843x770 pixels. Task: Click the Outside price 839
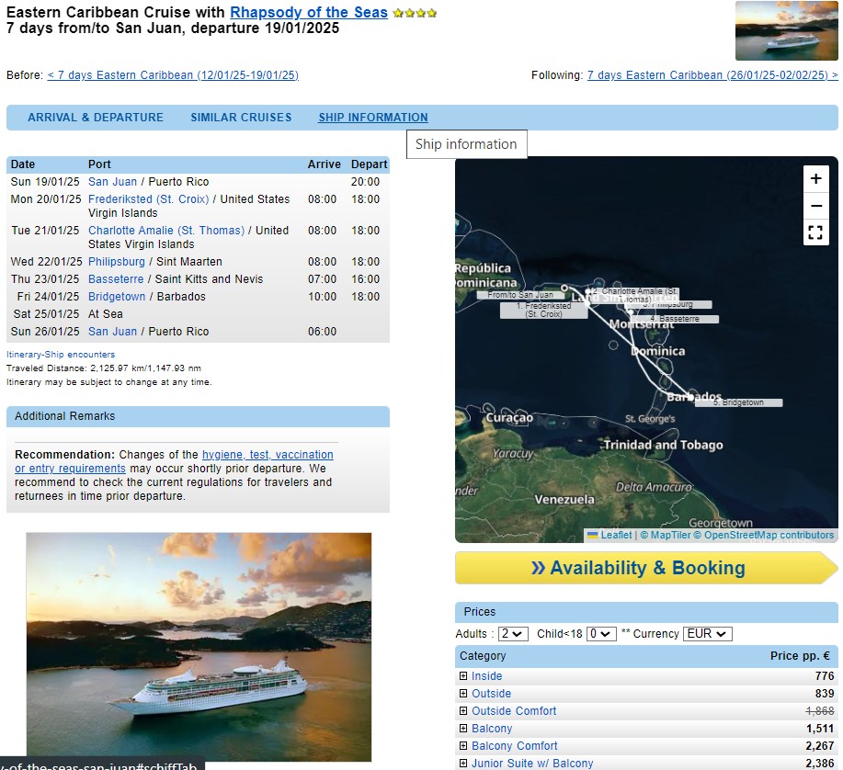pos(825,693)
